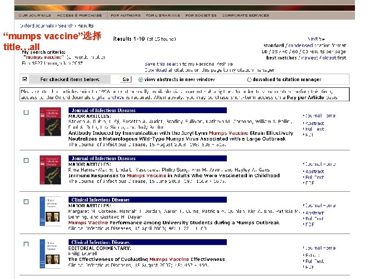
Task: Open title 'The Effectiveness of Evaluating Mumps Vaccine Effectiveness'
Action: point(147,259)
